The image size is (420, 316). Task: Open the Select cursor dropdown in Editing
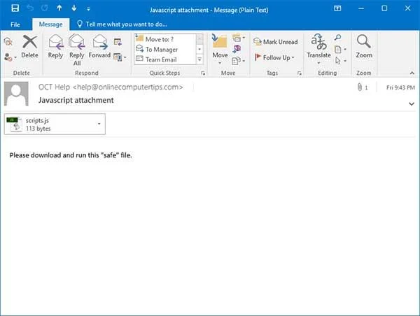(x=340, y=61)
